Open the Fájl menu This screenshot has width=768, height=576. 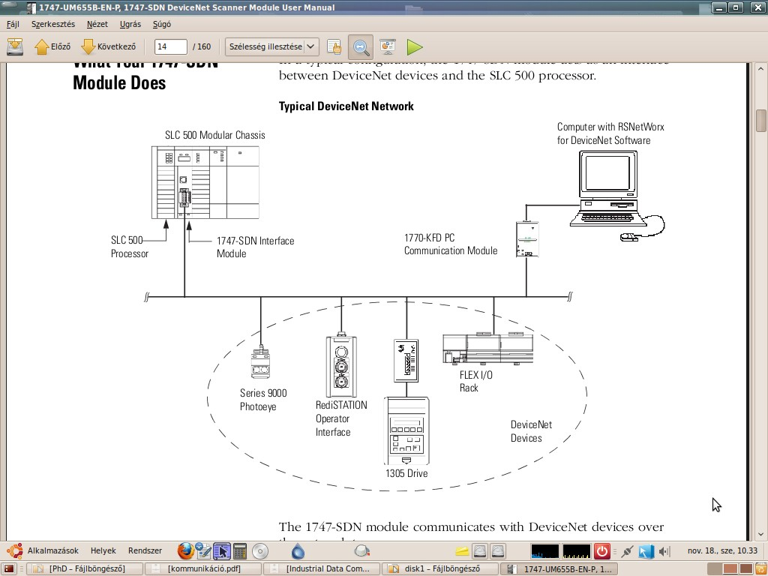point(13,24)
